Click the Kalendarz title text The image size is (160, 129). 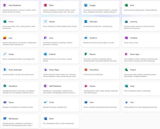coord(93,22)
